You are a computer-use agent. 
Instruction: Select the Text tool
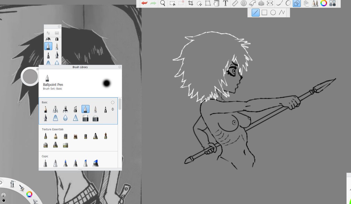click(x=225, y=4)
